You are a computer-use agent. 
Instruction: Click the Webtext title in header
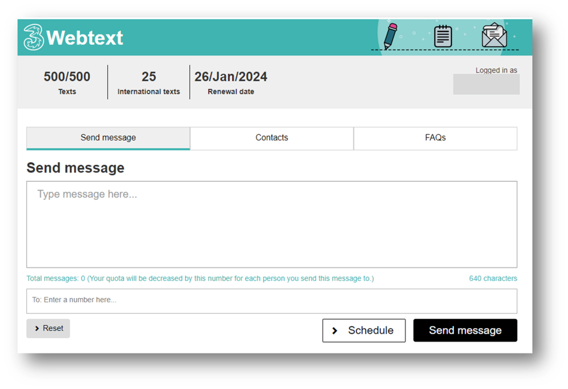pos(85,38)
